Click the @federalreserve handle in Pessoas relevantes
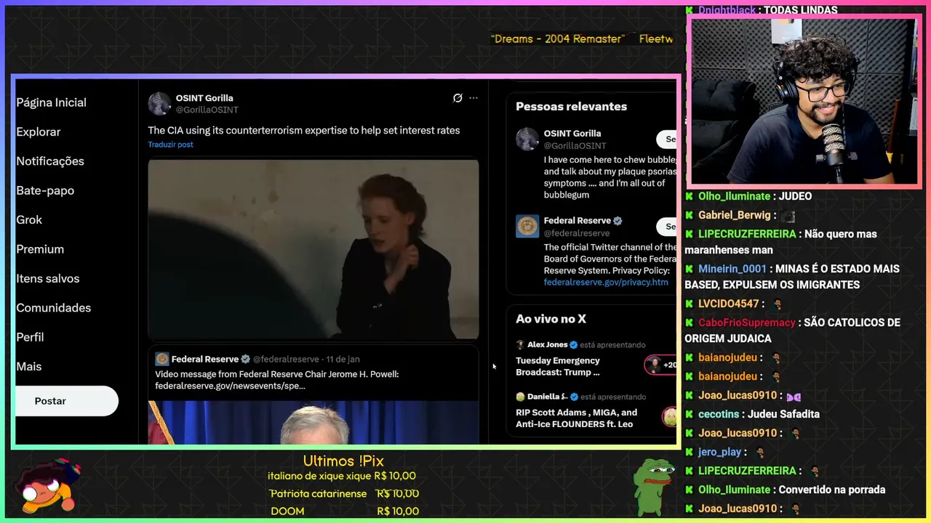This screenshot has width=931, height=523. coord(577,233)
